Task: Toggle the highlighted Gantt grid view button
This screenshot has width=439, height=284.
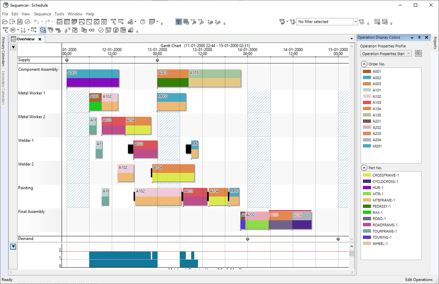Action: pyautogui.click(x=179, y=22)
